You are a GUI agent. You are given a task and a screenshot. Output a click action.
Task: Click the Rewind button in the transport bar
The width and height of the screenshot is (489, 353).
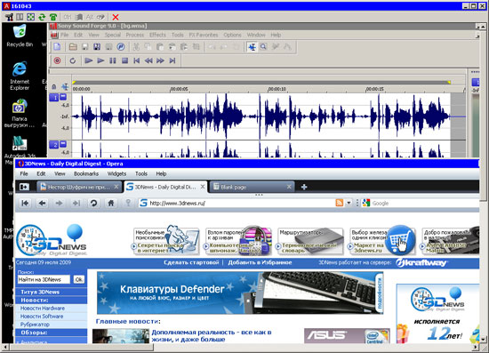click(x=148, y=60)
